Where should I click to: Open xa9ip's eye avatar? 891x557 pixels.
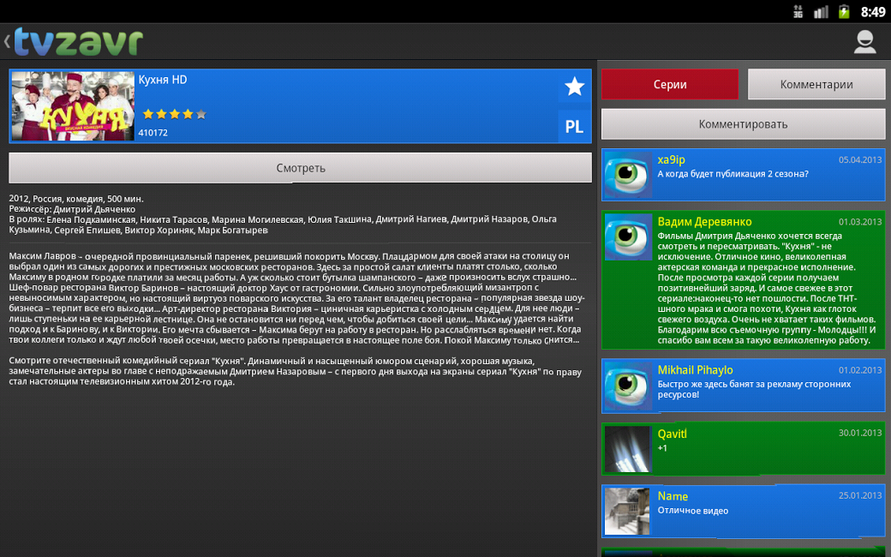pos(628,175)
